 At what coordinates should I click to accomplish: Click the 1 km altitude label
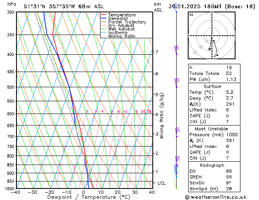coord(157,172)
